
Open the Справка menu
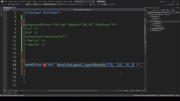coord(70,1)
